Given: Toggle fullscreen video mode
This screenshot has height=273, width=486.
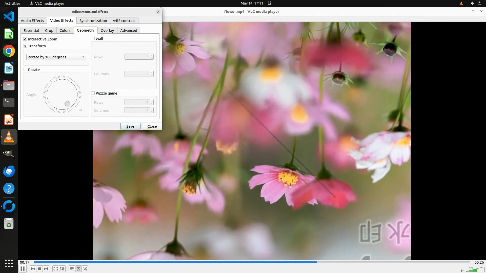Looking at the screenshot, I should point(55,269).
